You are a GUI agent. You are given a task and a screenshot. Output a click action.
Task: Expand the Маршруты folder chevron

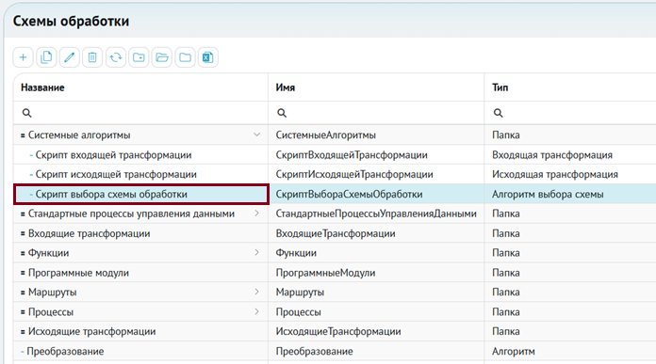tap(257, 292)
